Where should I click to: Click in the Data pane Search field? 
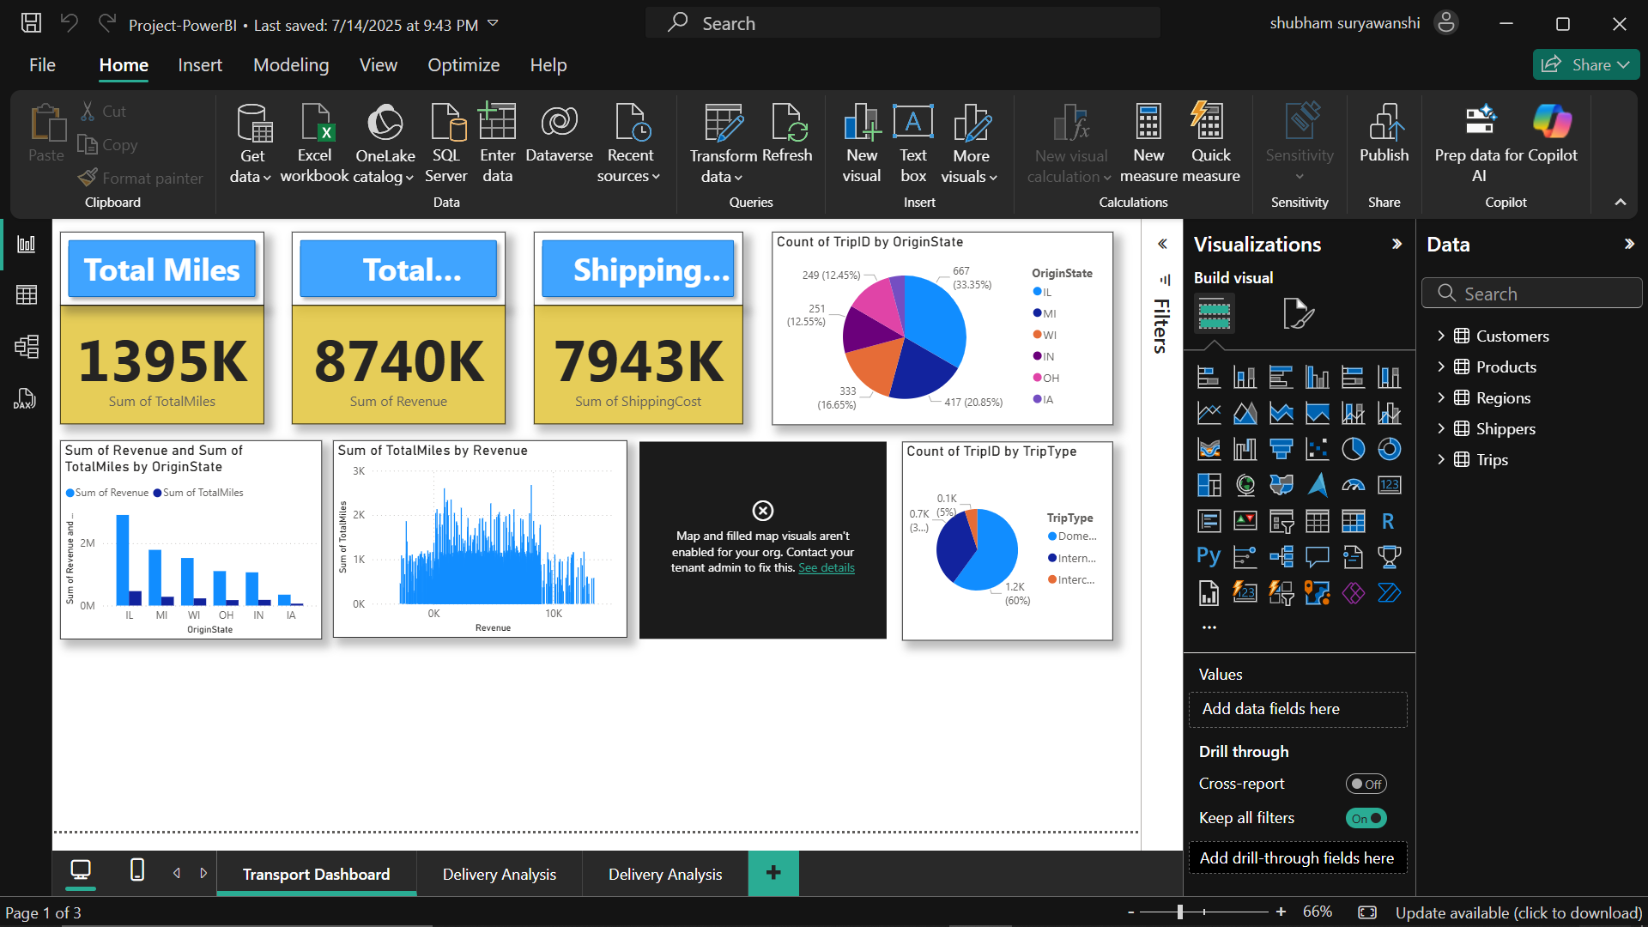[x=1532, y=294]
